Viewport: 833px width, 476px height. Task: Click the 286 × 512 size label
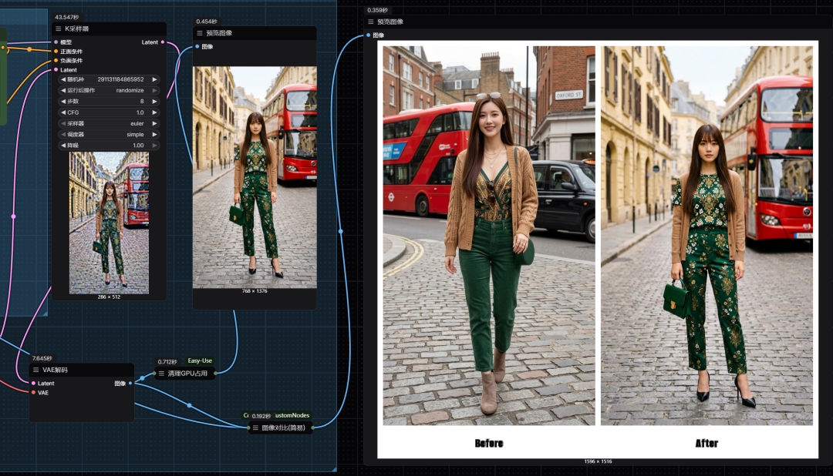point(109,297)
